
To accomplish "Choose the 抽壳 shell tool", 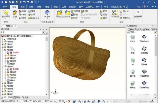I will point(75,15).
